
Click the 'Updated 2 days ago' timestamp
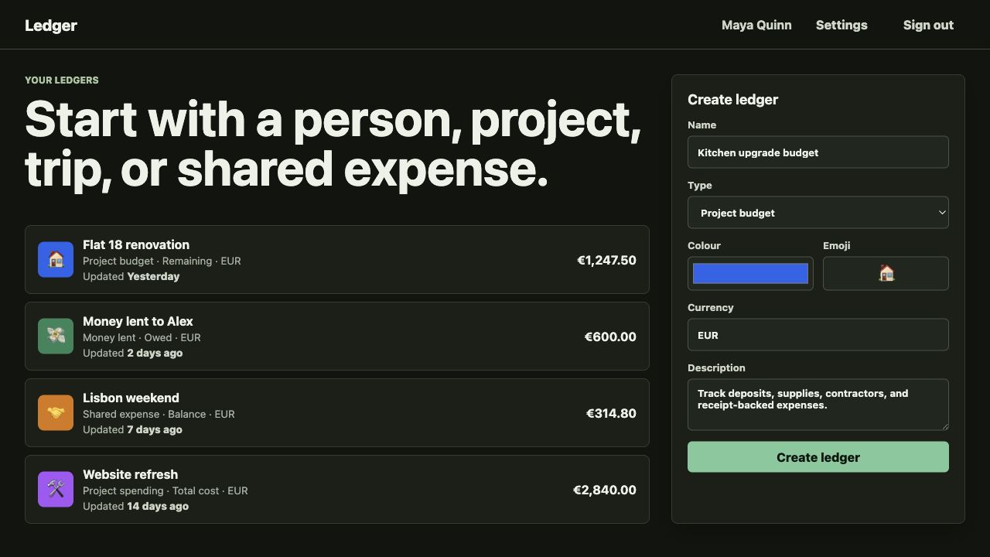coord(132,353)
